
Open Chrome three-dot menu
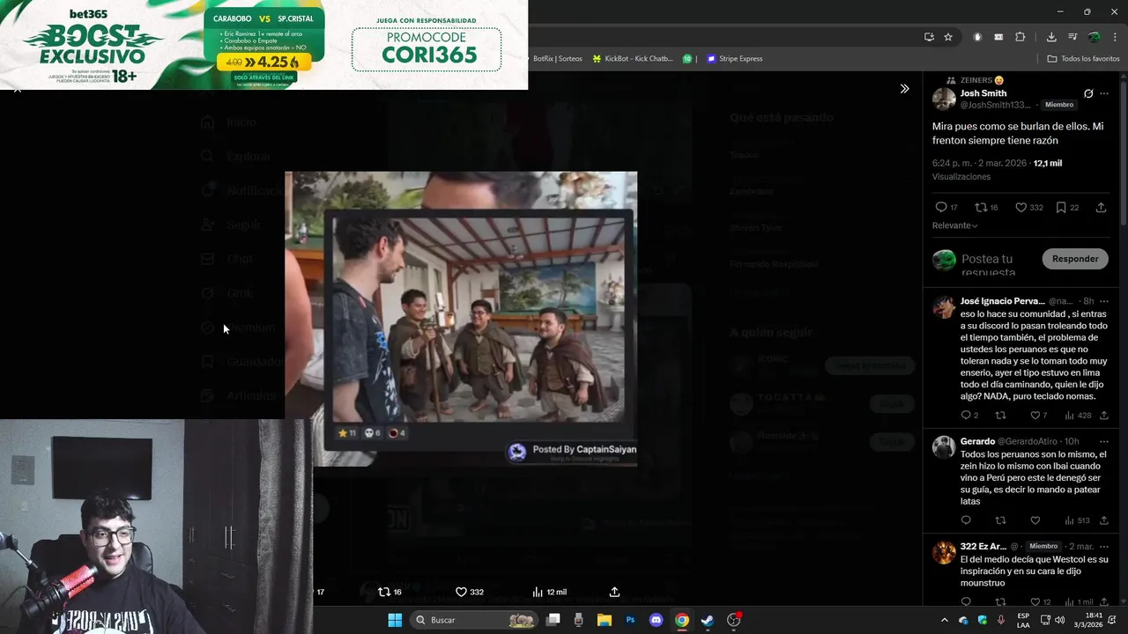(1114, 37)
